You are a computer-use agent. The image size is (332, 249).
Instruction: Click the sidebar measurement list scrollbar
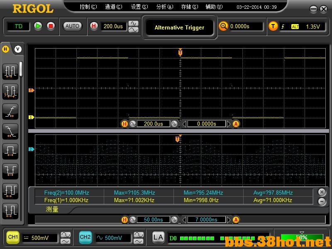point(21,69)
